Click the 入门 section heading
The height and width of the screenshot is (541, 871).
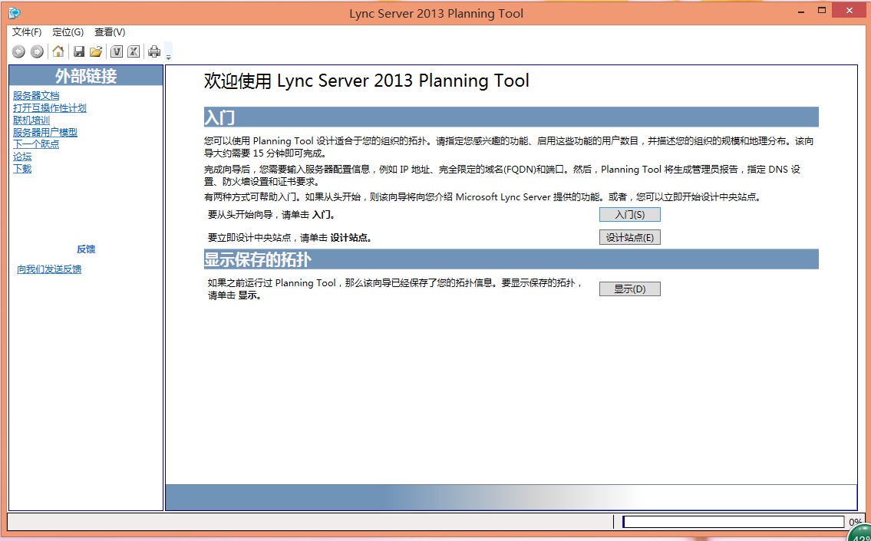[x=511, y=117]
